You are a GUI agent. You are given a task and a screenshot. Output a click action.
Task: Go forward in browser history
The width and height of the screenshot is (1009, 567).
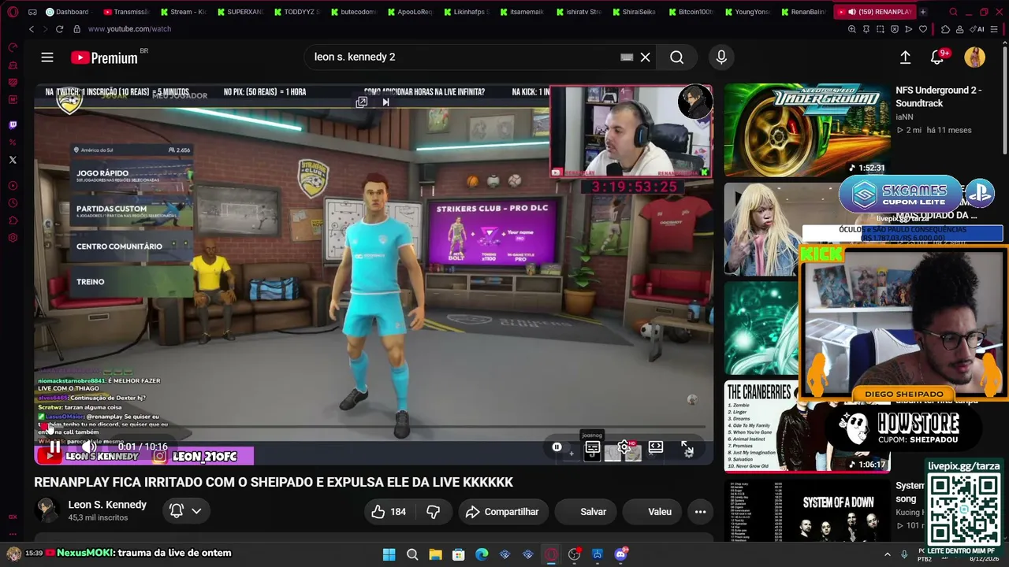tap(45, 29)
